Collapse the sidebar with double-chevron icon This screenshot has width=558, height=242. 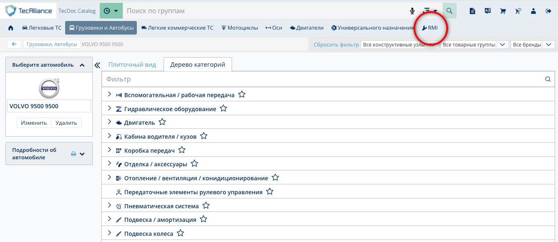click(x=97, y=65)
